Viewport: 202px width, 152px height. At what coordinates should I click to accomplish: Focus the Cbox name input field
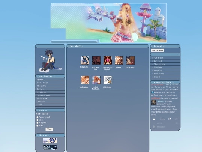coord(165,123)
